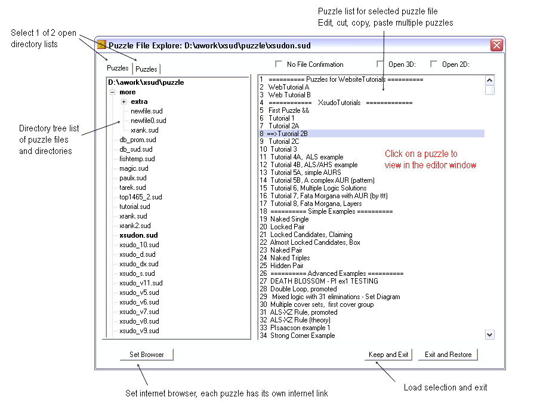Pick newfile0.sud under more folder

coord(148,121)
